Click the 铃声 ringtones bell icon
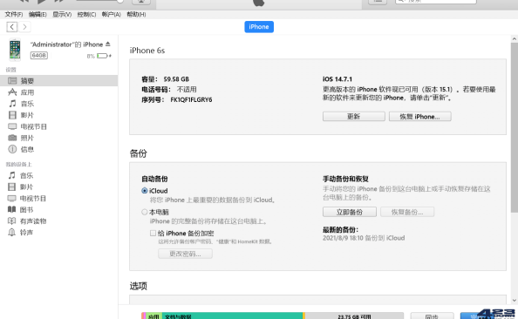Image resolution: width=518 pixels, height=319 pixels. coord(12,232)
